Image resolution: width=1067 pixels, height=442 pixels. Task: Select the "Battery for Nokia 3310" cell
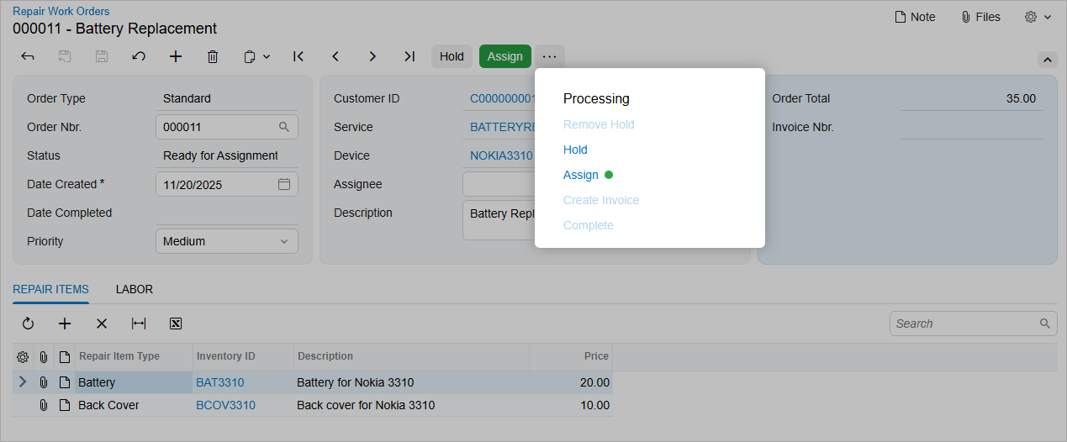click(x=412, y=382)
